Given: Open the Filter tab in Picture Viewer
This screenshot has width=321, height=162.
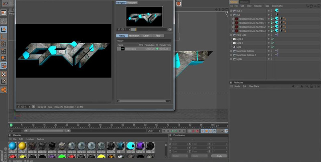Looking at the screenshot, I should pyautogui.click(x=158, y=36).
